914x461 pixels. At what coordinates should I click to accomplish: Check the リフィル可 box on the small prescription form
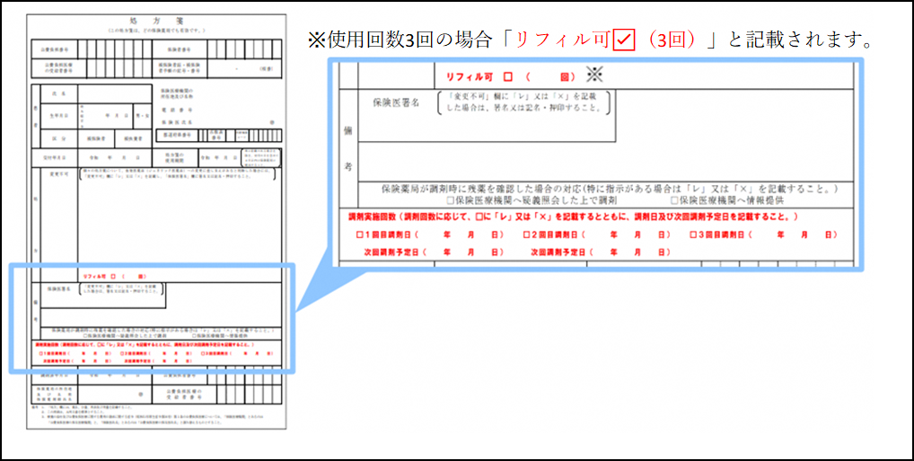tap(112, 276)
